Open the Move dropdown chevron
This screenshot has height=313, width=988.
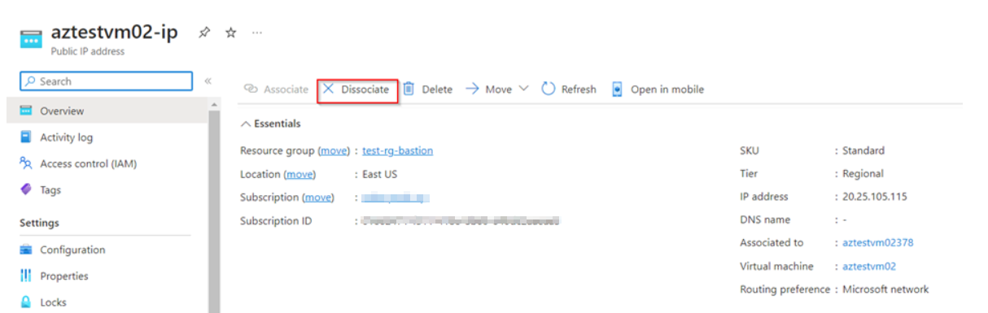(x=523, y=89)
